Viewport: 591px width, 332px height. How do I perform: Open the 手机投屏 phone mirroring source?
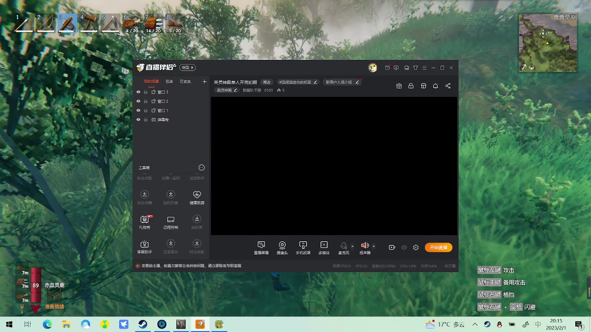(303, 248)
